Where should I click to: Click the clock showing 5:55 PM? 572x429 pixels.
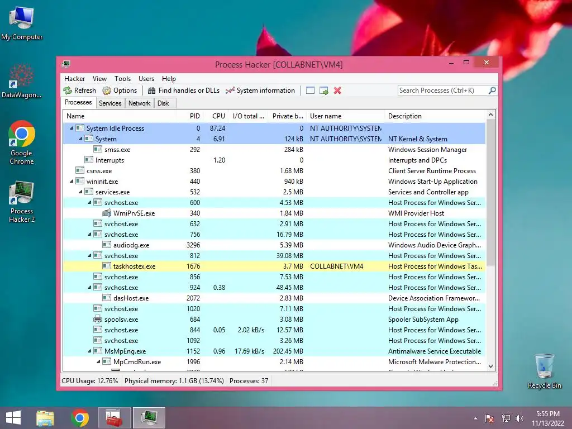[x=547, y=414]
